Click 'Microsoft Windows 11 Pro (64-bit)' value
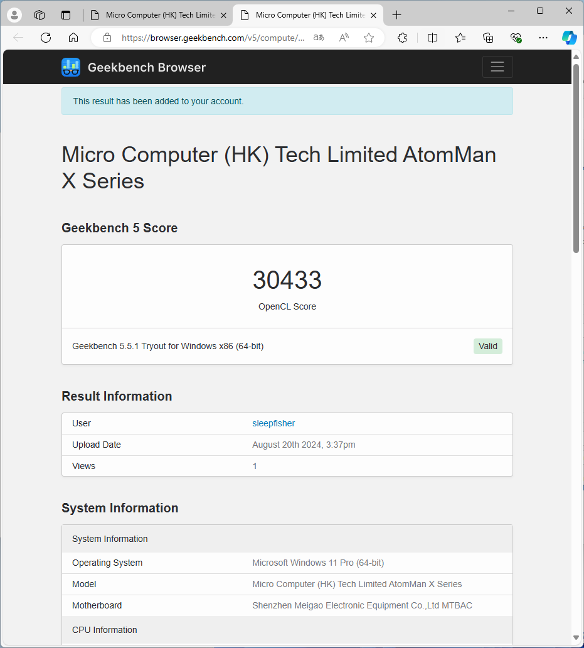This screenshot has width=584, height=648. [318, 563]
